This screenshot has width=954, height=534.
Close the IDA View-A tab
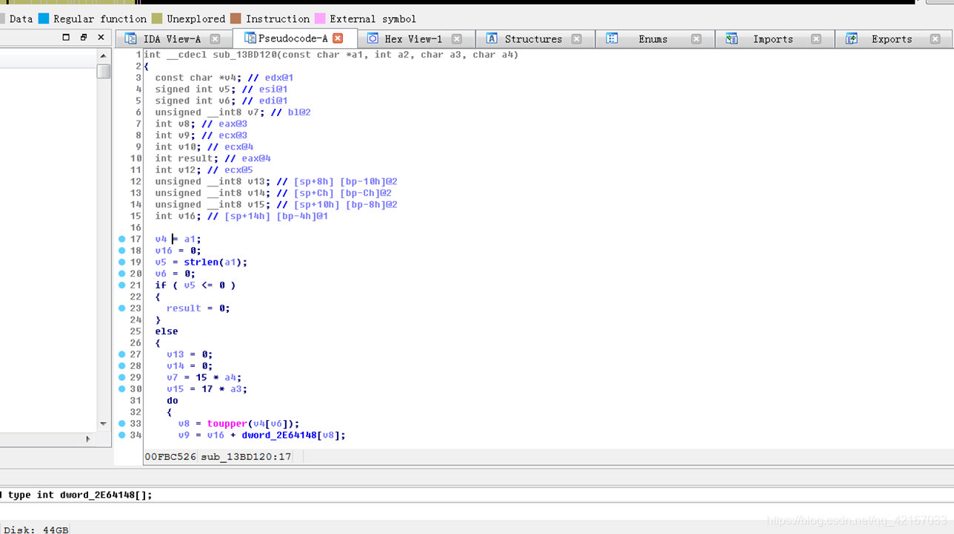pos(215,39)
